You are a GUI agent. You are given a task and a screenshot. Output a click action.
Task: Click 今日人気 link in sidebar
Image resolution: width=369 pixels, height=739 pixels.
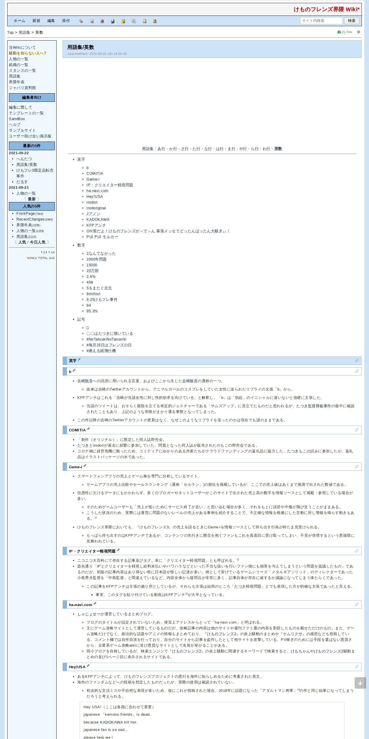(38, 242)
